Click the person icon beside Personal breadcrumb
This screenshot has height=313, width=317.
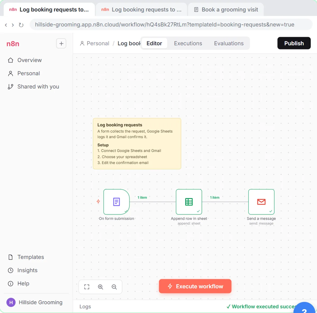point(82,43)
